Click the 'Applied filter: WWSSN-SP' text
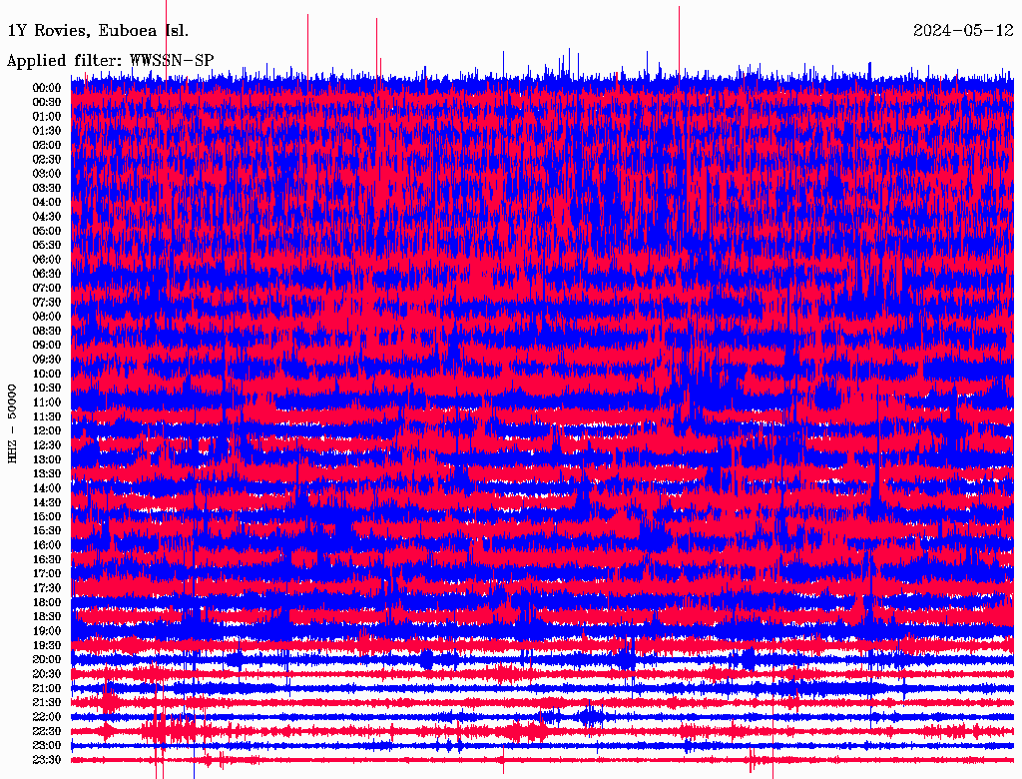The height and width of the screenshot is (779, 1022). pyautogui.click(x=110, y=61)
